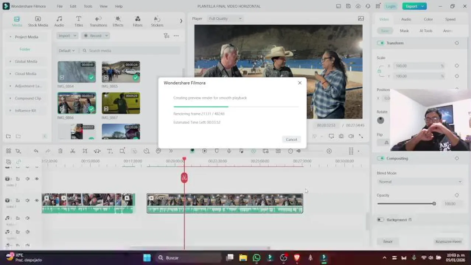This screenshot has width=471, height=265.
Task: Click the Login button
Action: (x=390, y=6)
